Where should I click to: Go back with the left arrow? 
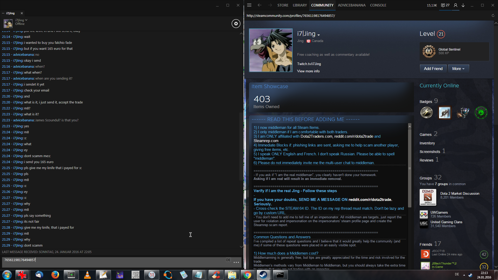[259, 5]
